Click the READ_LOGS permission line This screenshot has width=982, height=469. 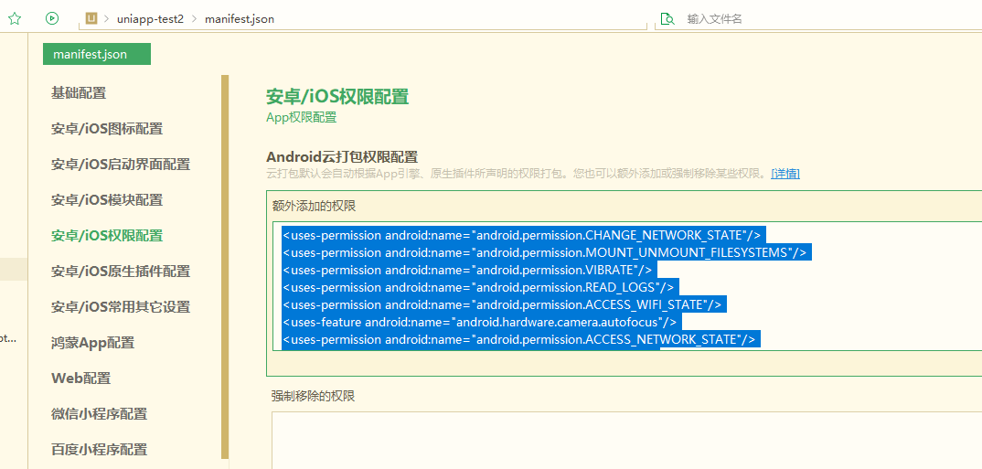click(x=480, y=287)
